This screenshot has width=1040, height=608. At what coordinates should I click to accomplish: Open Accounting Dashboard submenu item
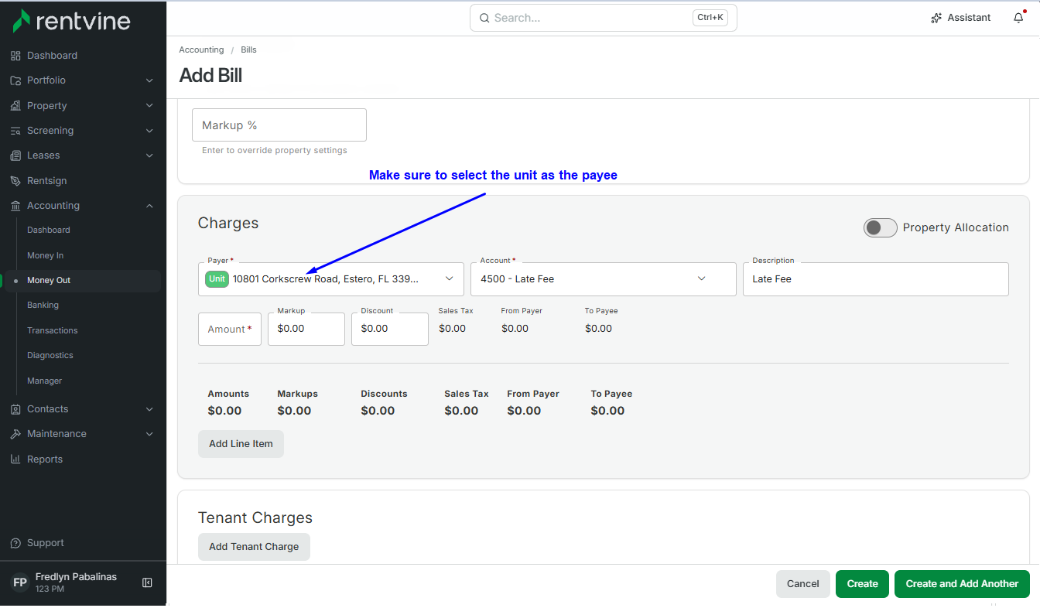(49, 231)
